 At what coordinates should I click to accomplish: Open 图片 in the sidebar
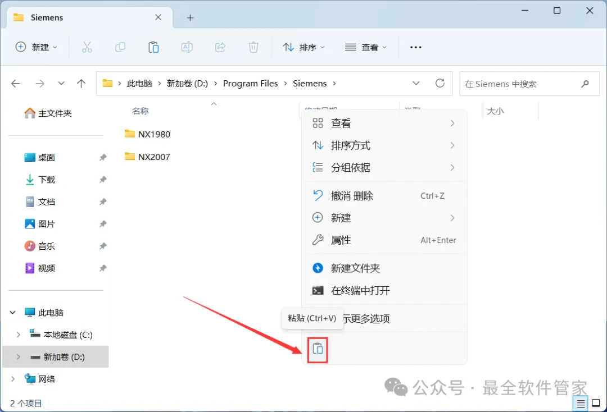[x=40, y=224]
